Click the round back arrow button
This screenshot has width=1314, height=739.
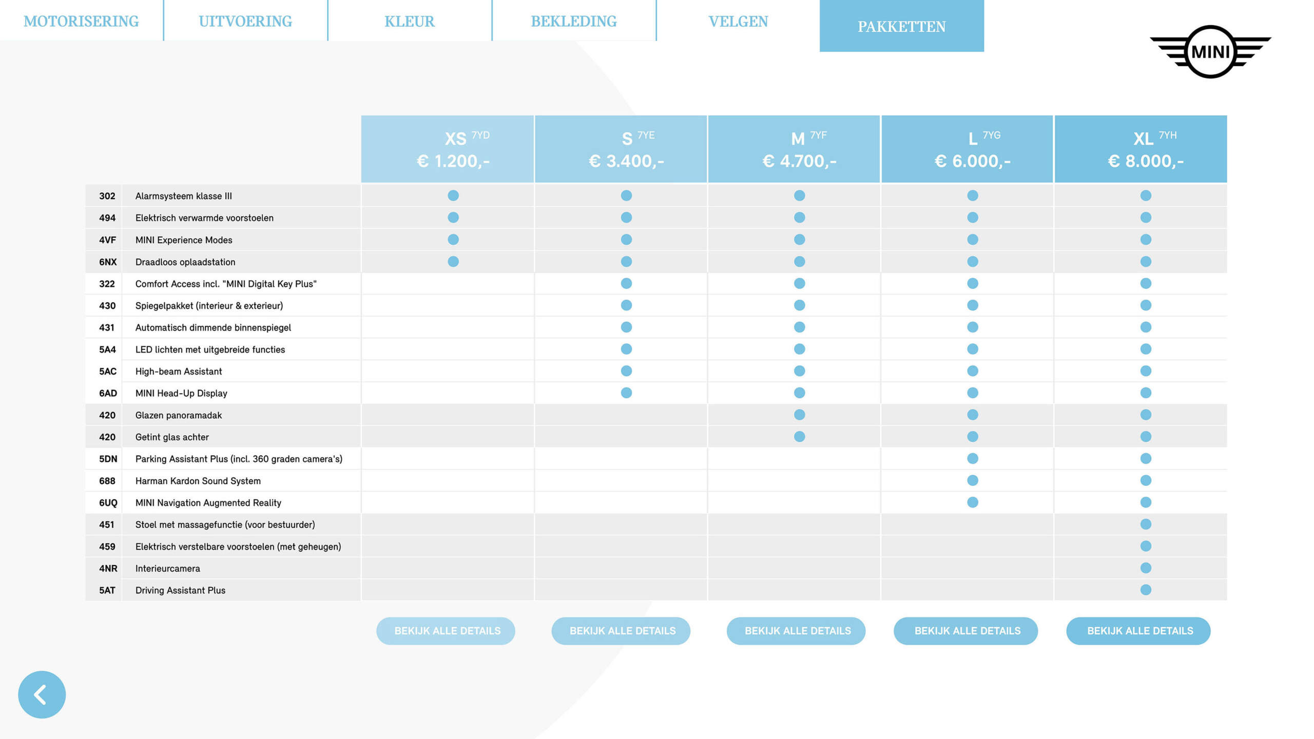tap(42, 694)
